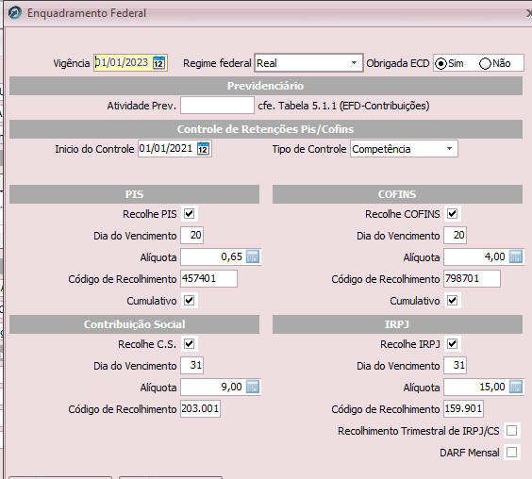Click the COFINS Código de Recolhimento field

[472, 278]
